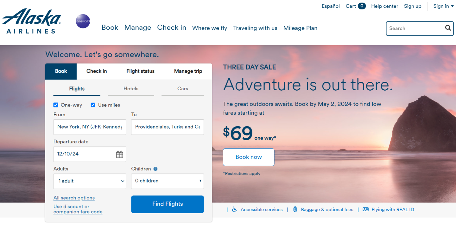Click the baggage luggage icon

(x=295, y=209)
